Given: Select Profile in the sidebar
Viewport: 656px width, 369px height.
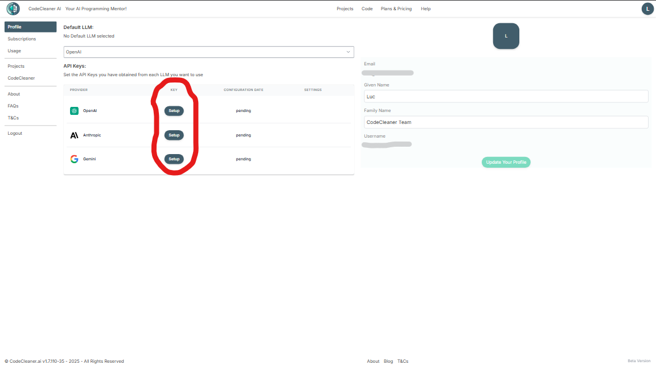Looking at the screenshot, I should (31, 27).
